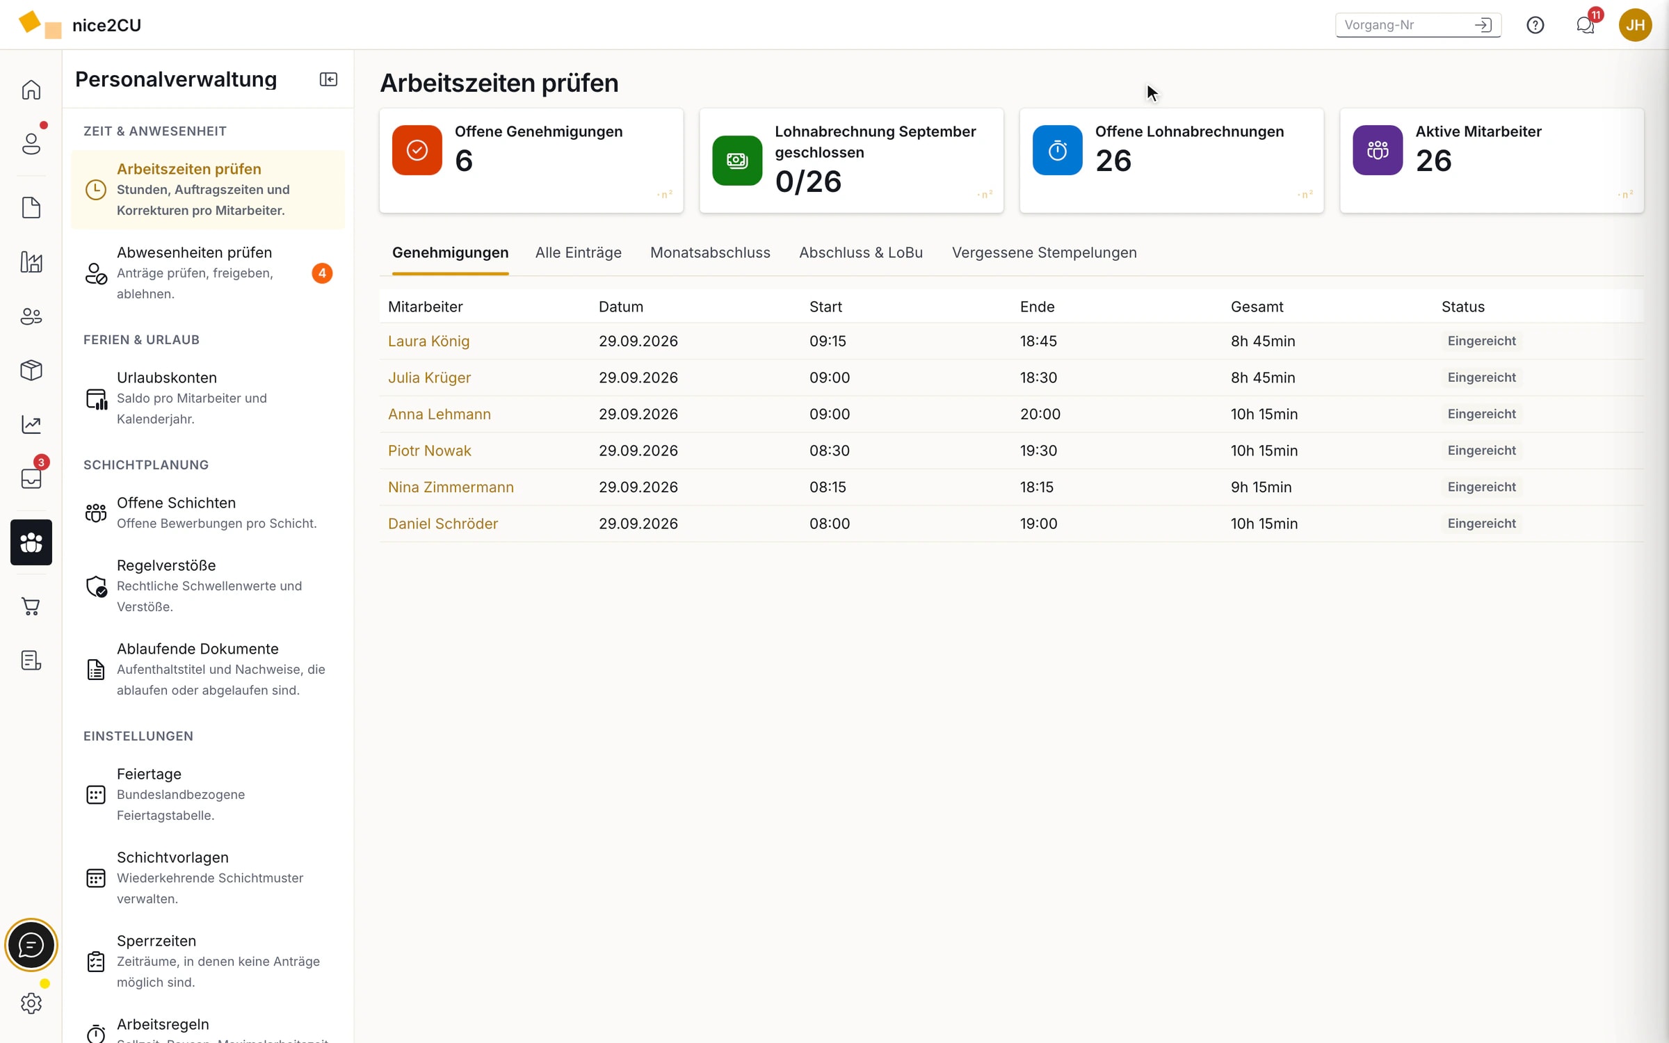This screenshot has width=1669, height=1043.
Task: Open the home icon in left rail
Action: click(x=31, y=90)
